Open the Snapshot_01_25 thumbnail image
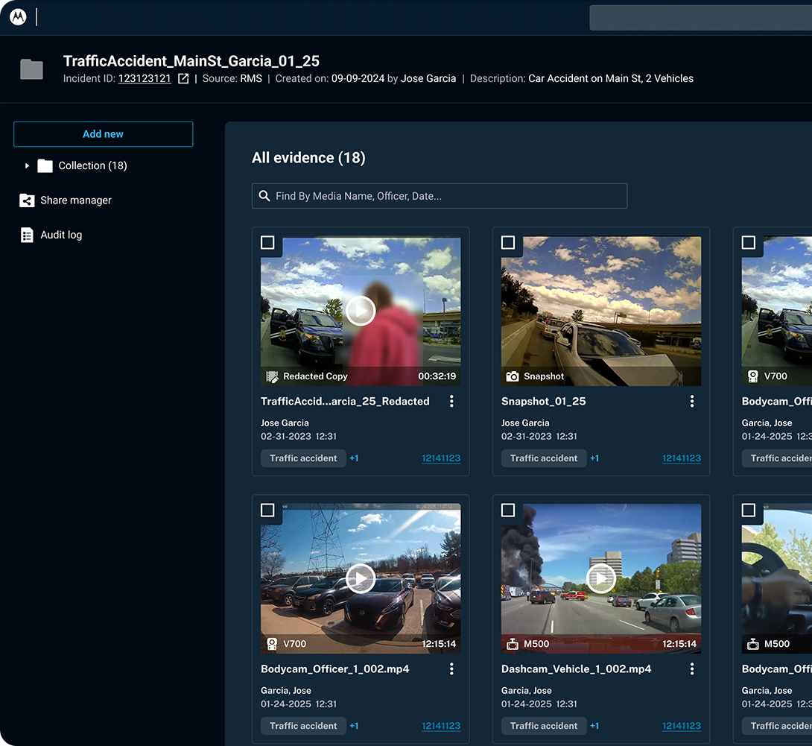812x746 pixels. point(600,311)
